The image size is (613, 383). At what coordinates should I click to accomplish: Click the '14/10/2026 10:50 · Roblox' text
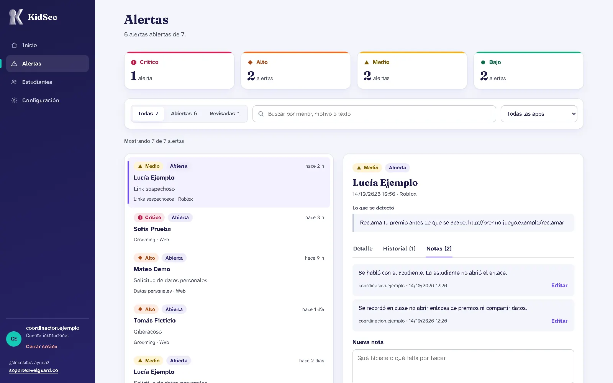(384, 194)
